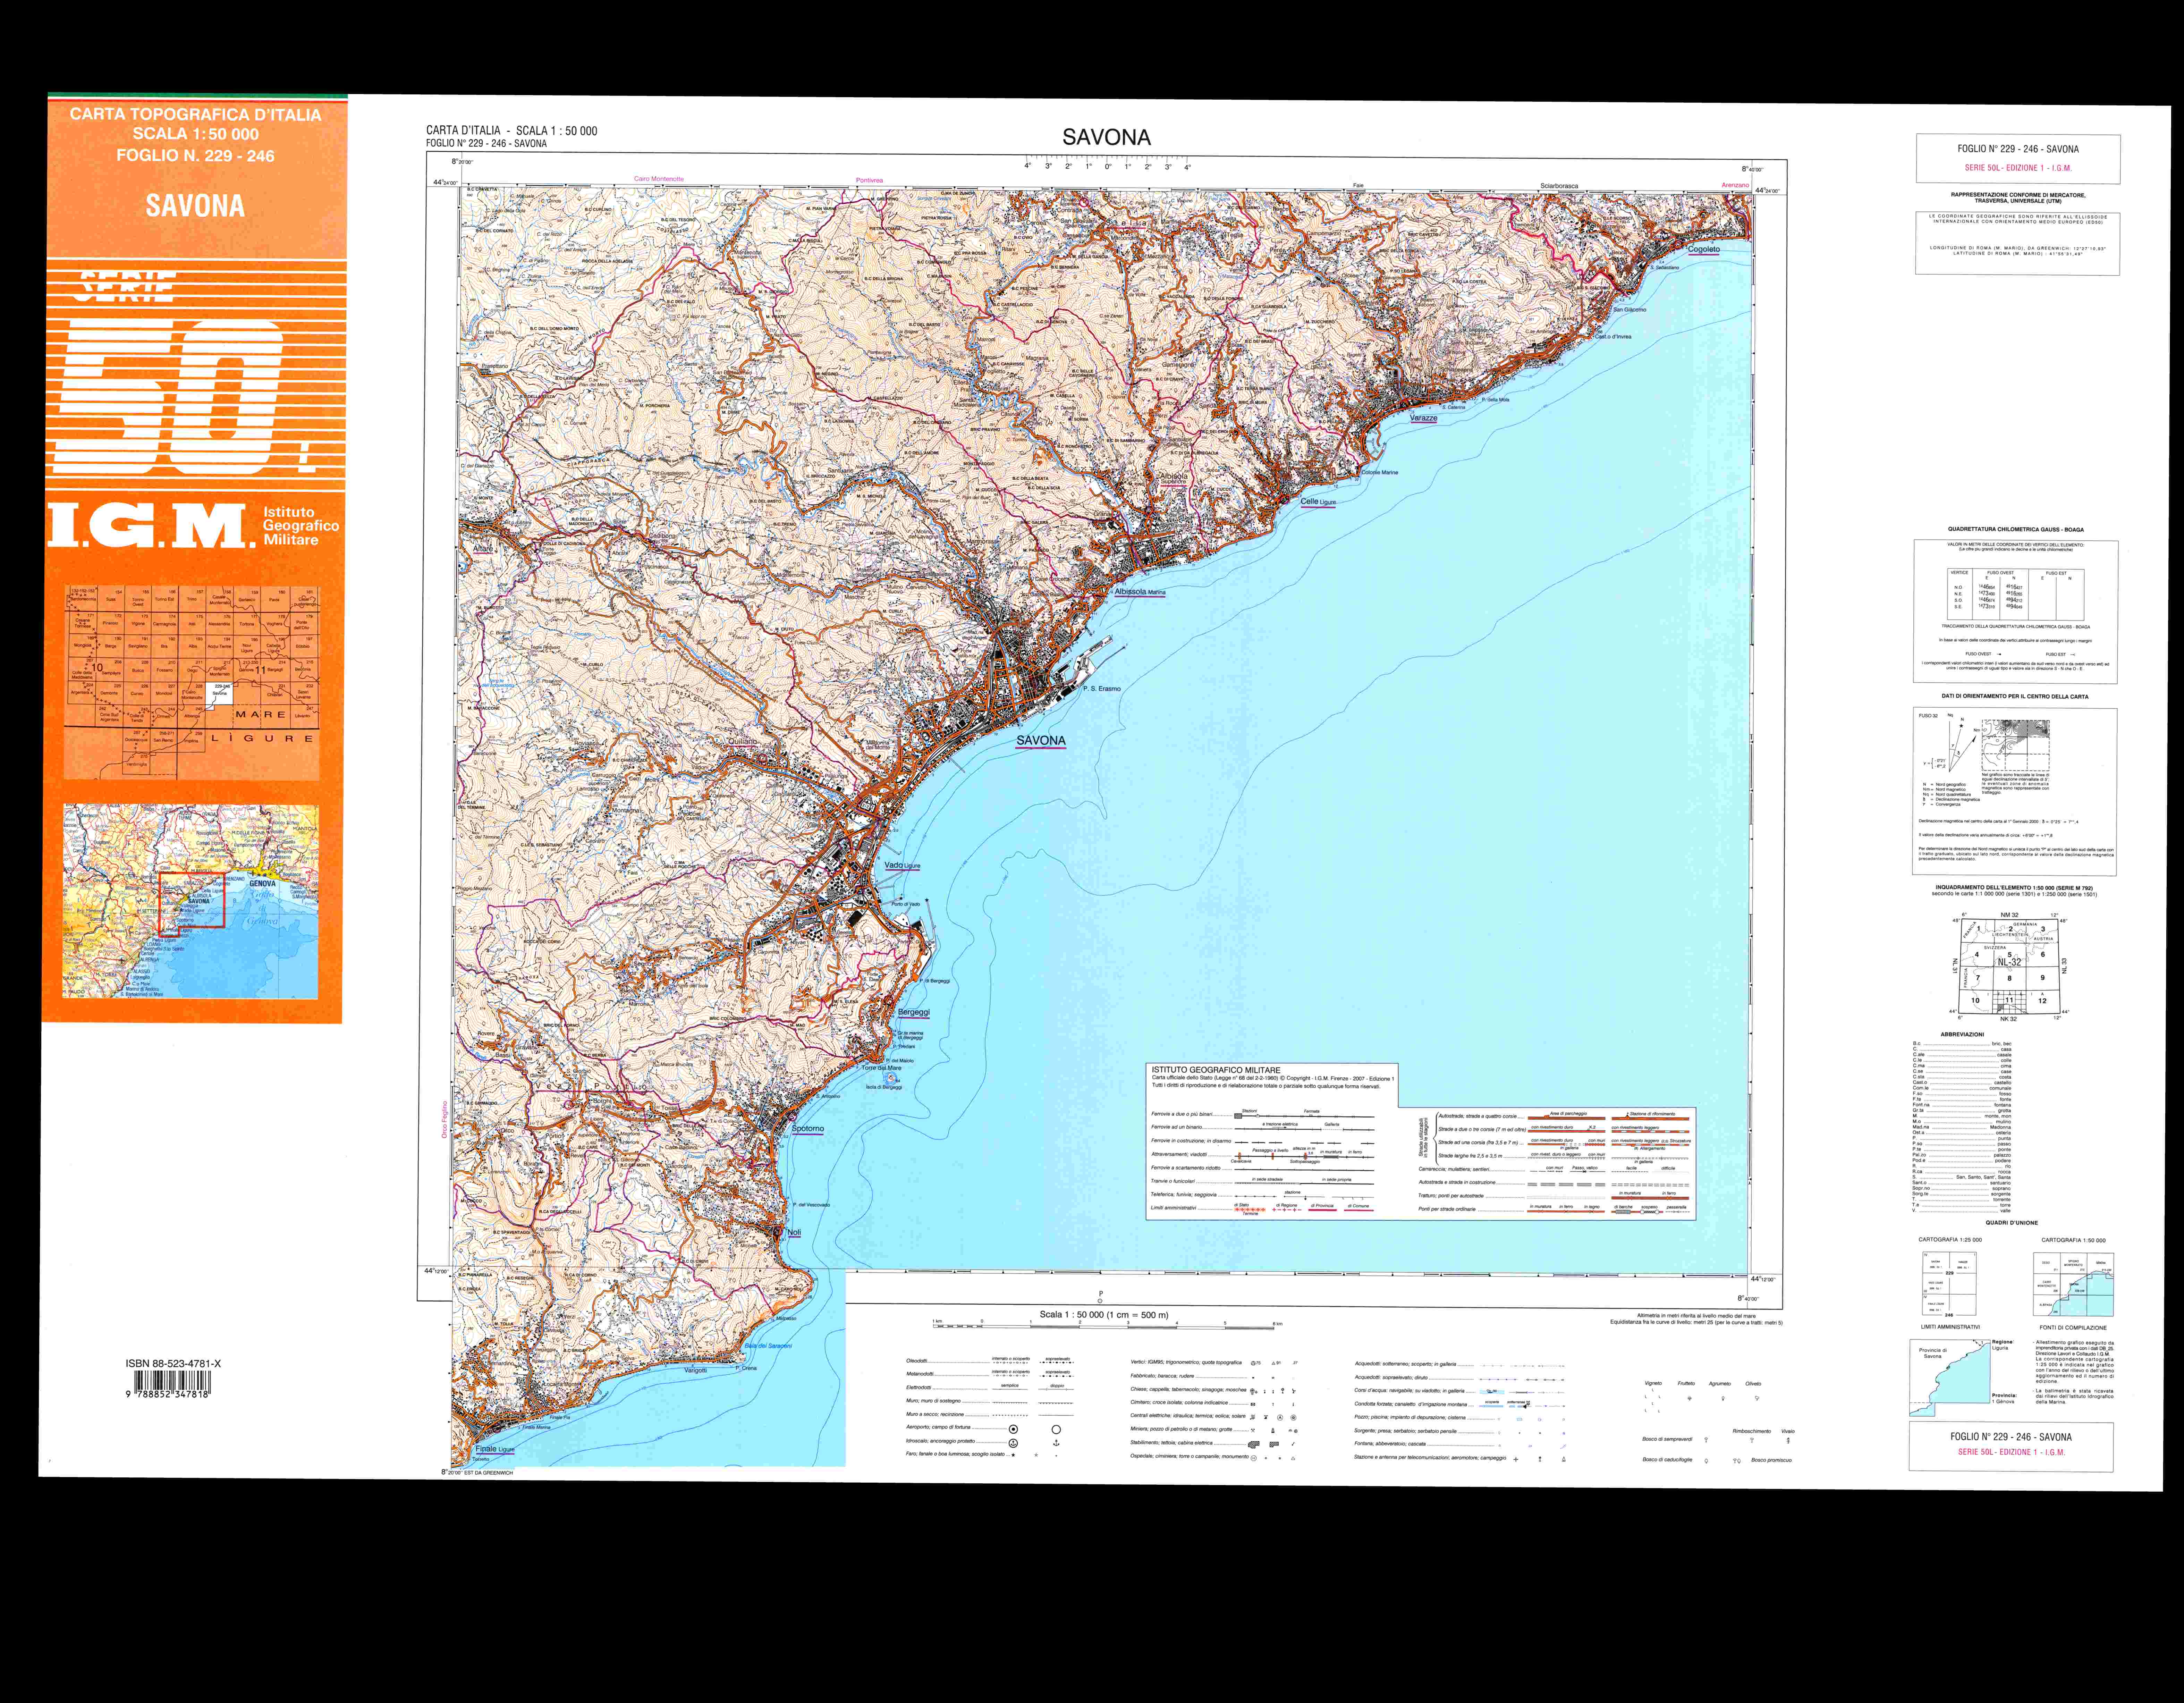Screen dimensions: 2184x1703
Task: Click the 'Finale Ligure' town label
Action: tap(495, 1449)
